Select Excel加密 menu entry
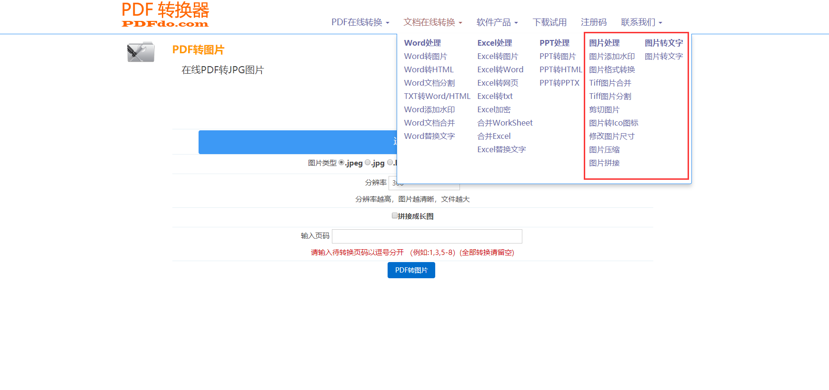This screenshot has height=390, width=829. tap(494, 109)
